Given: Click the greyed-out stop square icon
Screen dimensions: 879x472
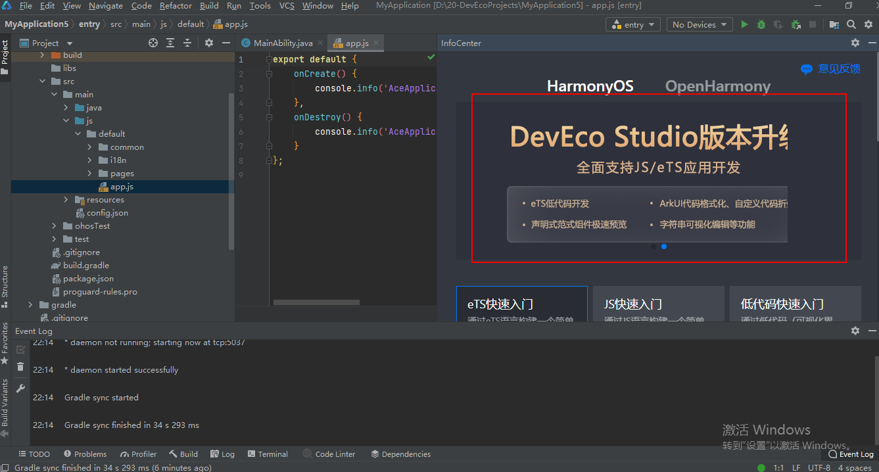Looking at the screenshot, I should [x=813, y=24].
